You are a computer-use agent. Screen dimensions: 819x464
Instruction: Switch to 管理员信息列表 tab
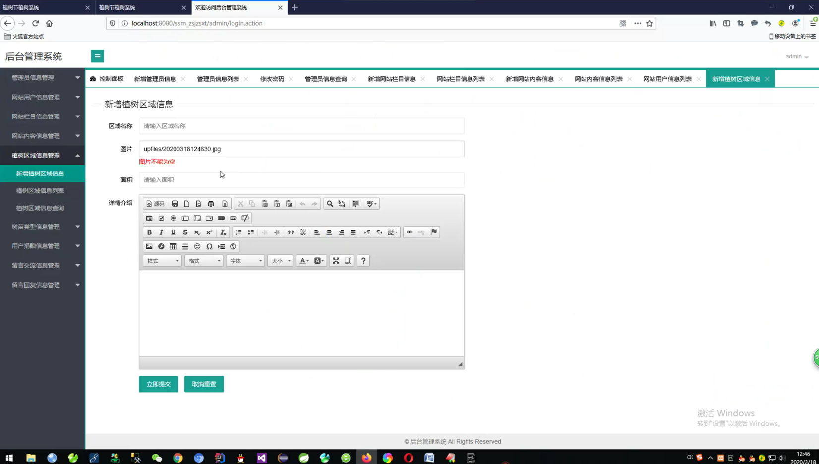pyautogui.click(x=218, y=79)
